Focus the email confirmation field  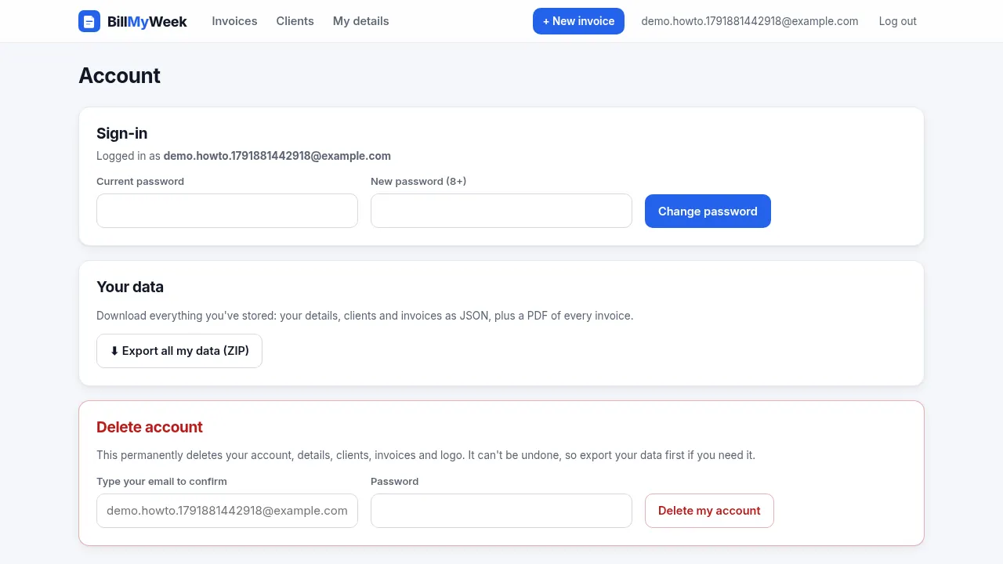tap(227, 511)
